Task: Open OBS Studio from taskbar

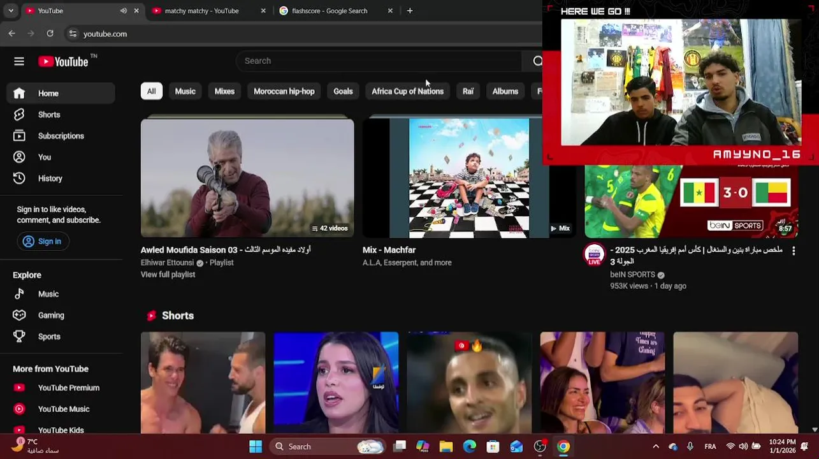Action: 540,446
